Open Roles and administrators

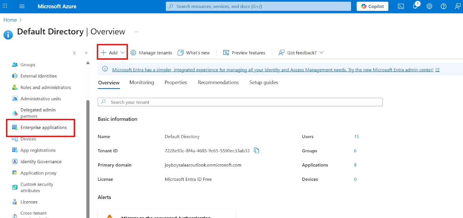point(45,87)
